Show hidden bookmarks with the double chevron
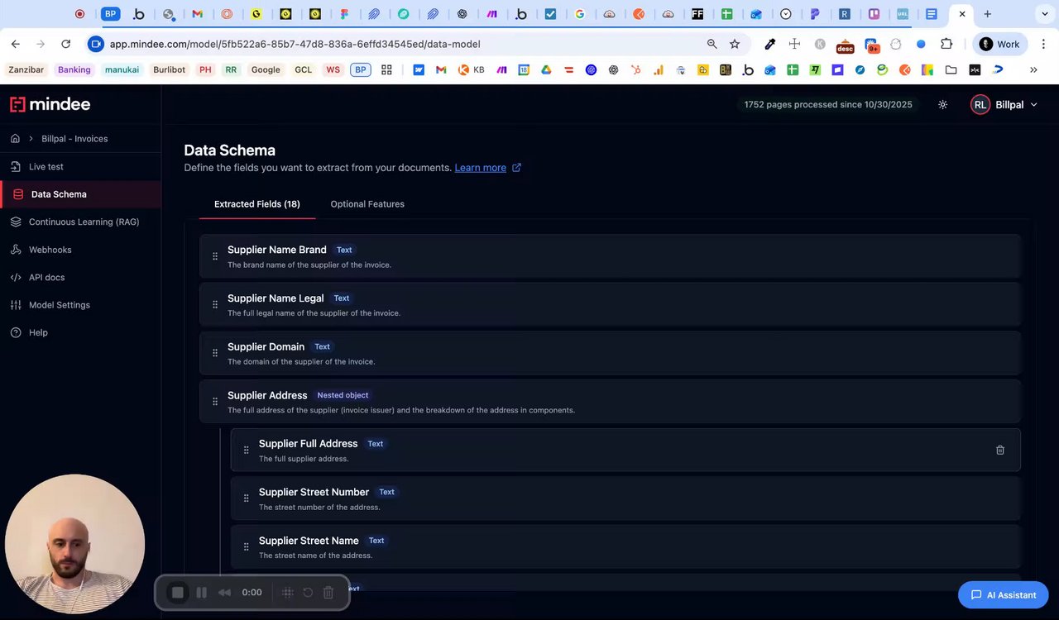 point(1033,70)
